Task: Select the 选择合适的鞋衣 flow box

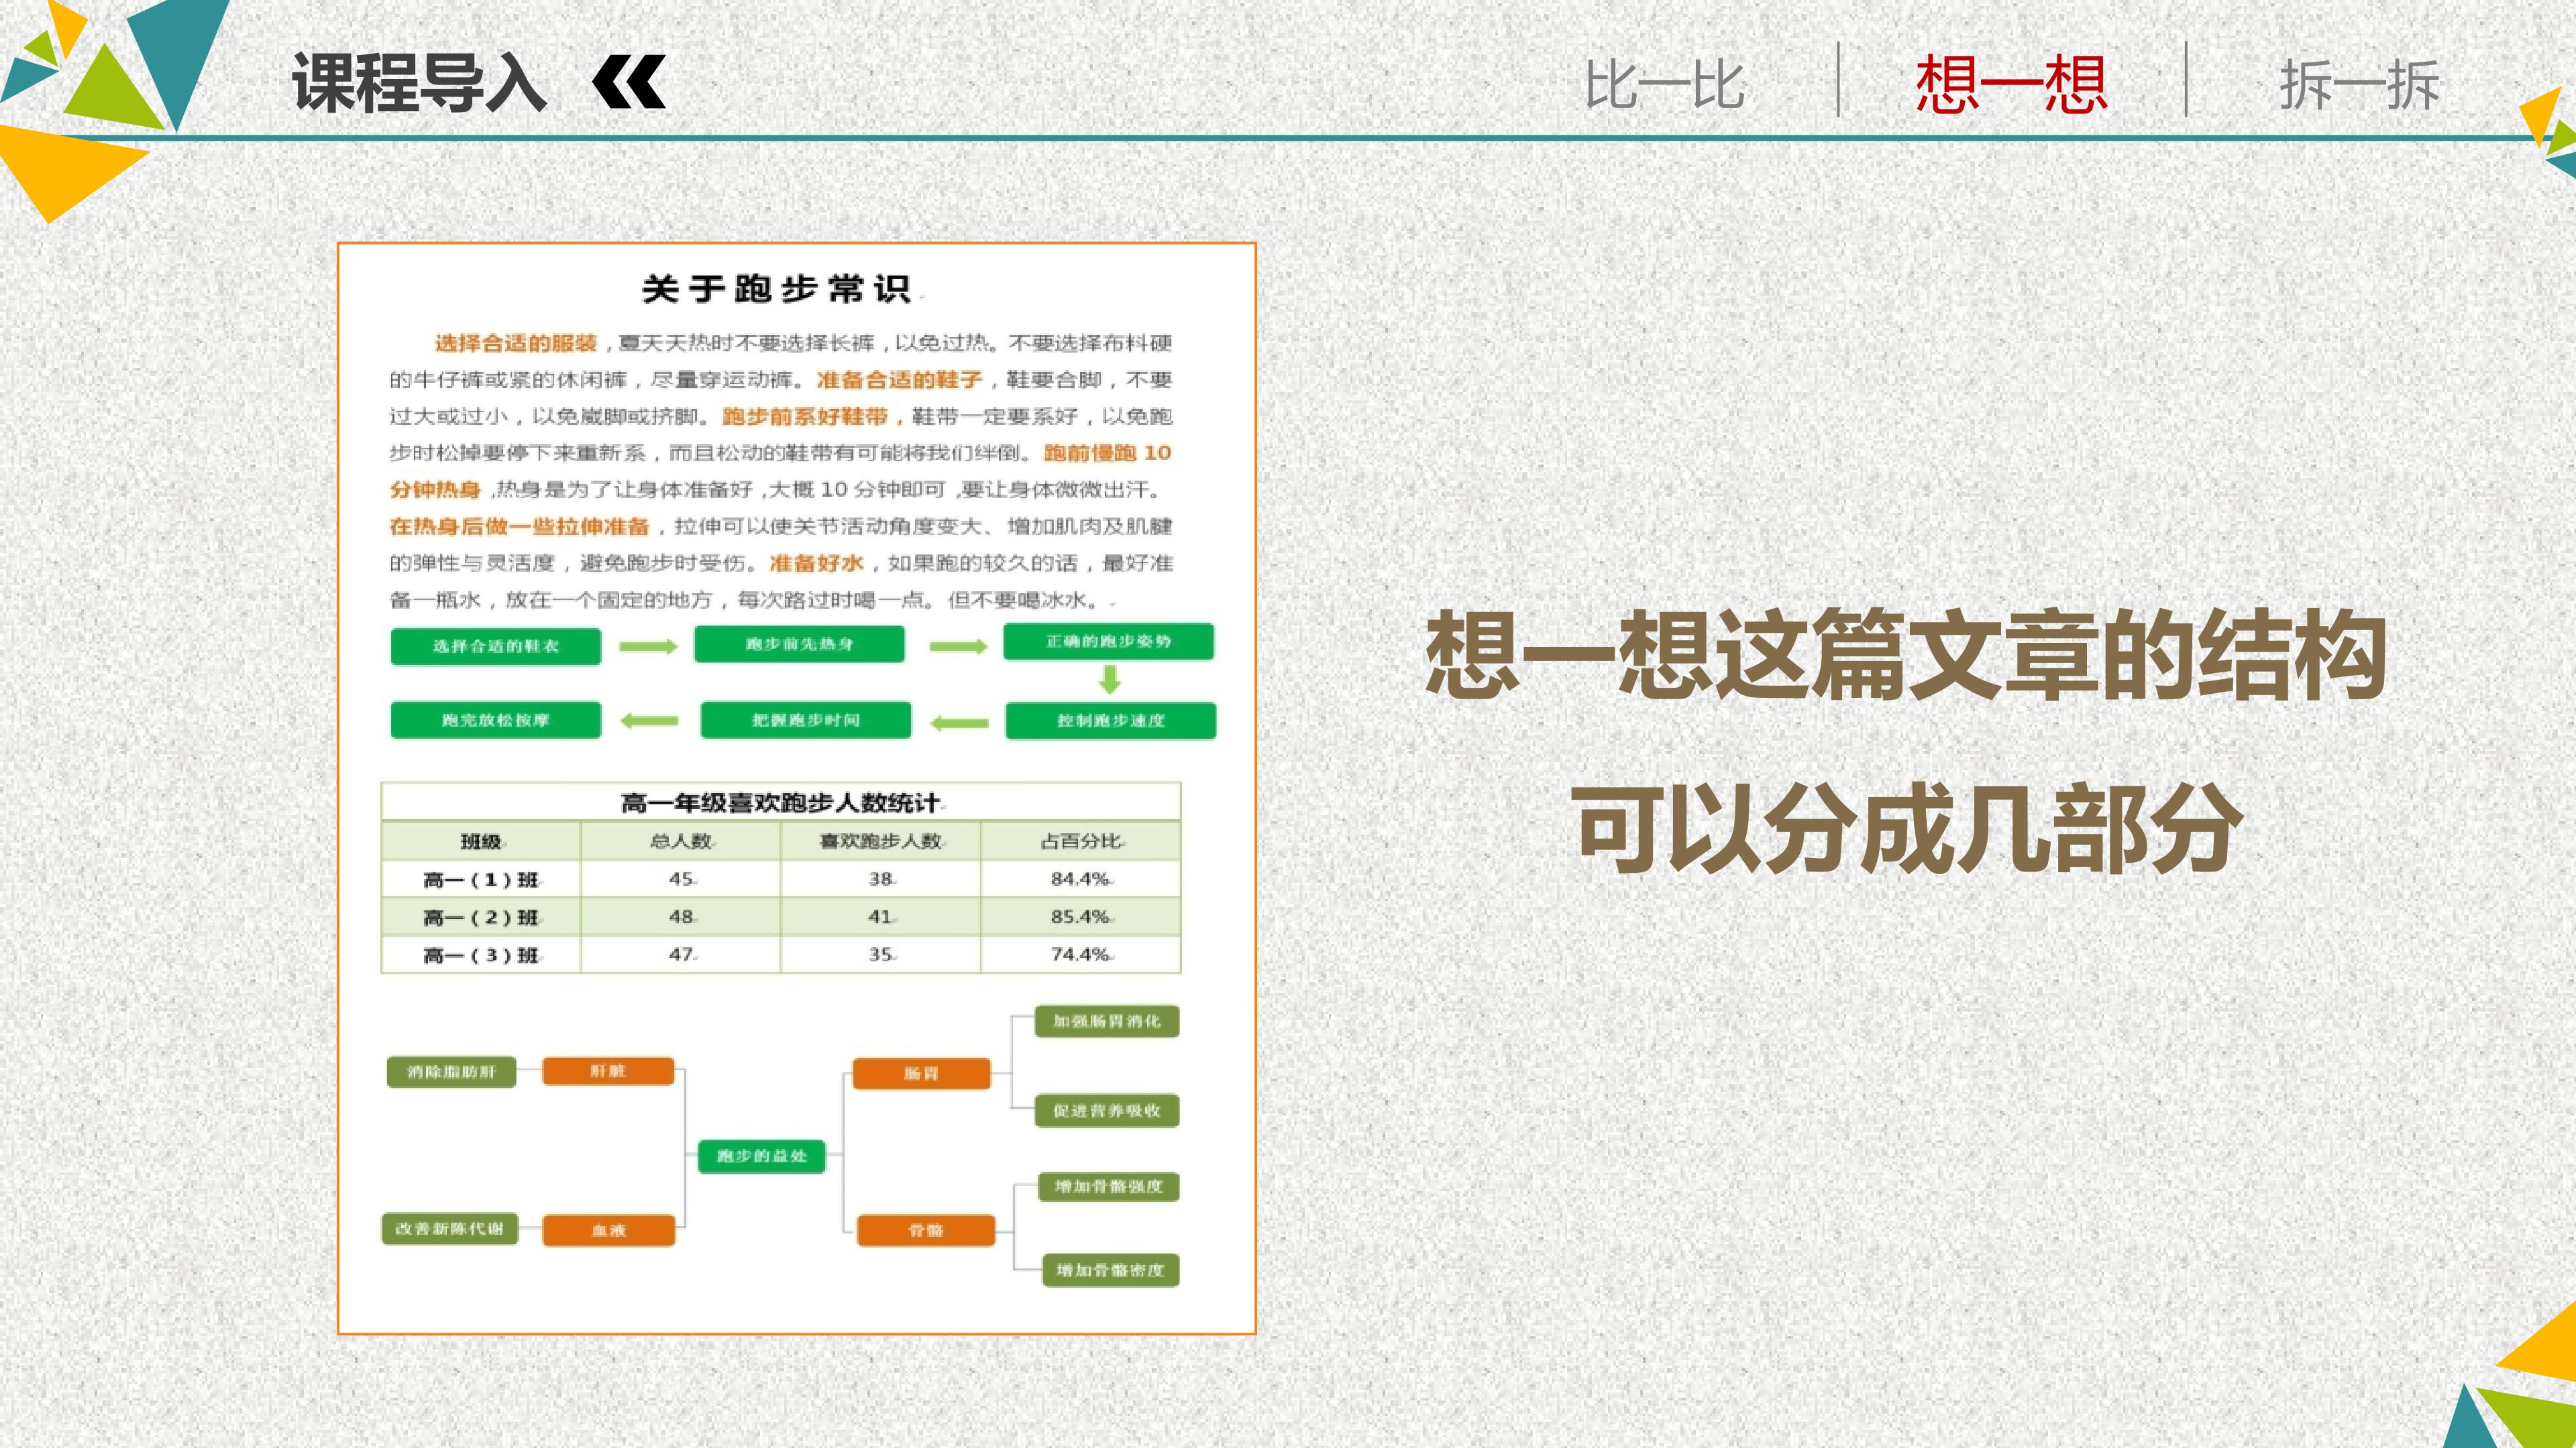Action: (x=496, y=646)
